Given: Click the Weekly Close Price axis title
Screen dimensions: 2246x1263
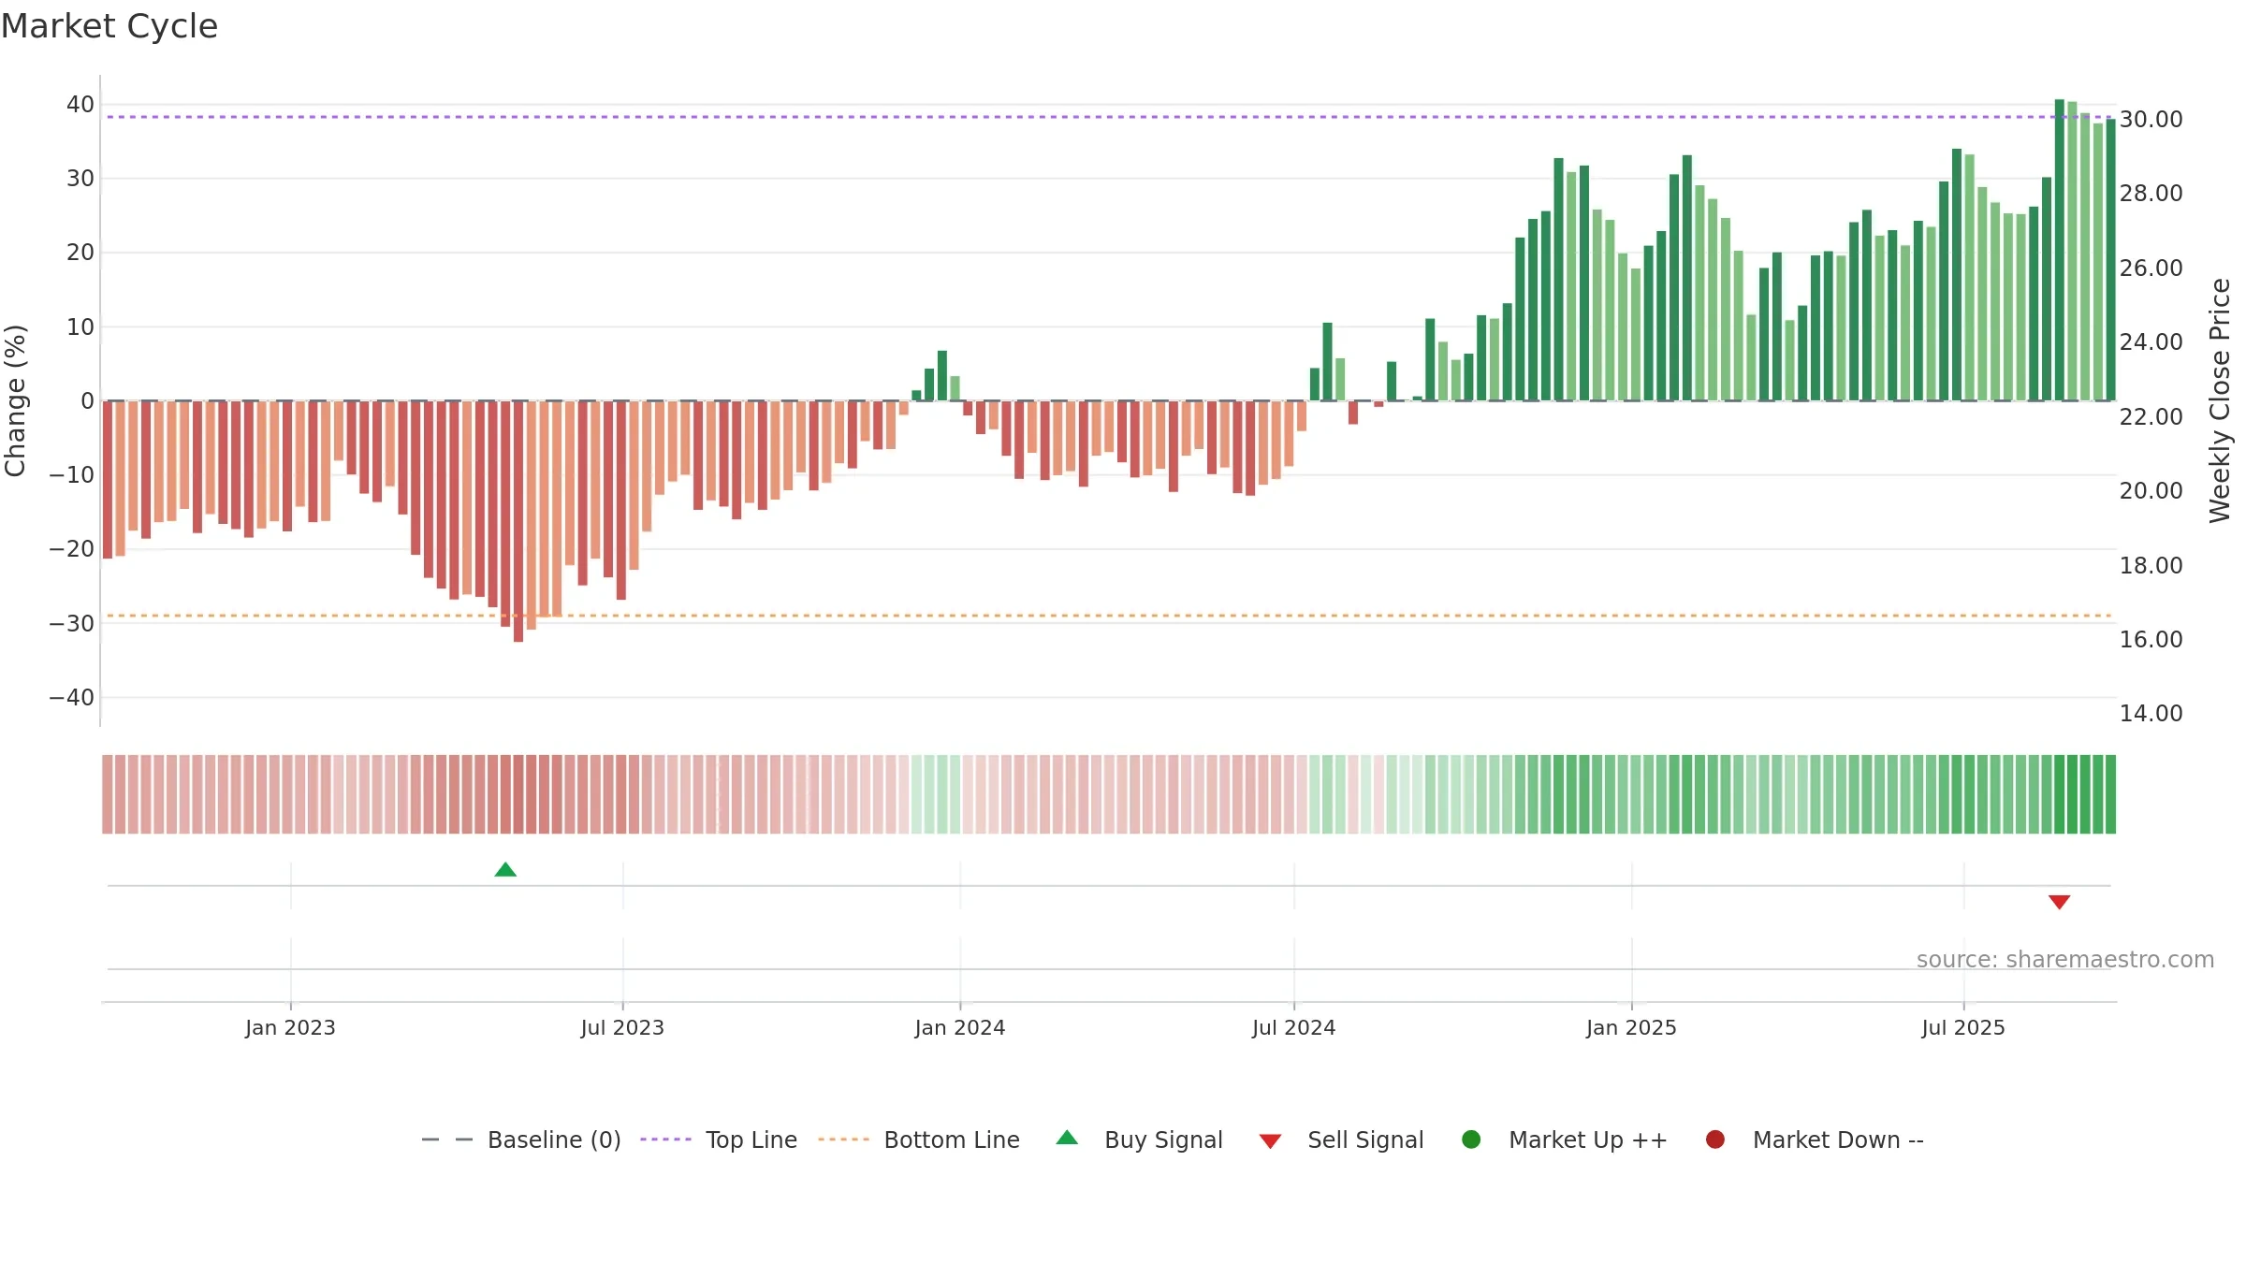Looking at the screenshot, I should (x=2220, y=400).
